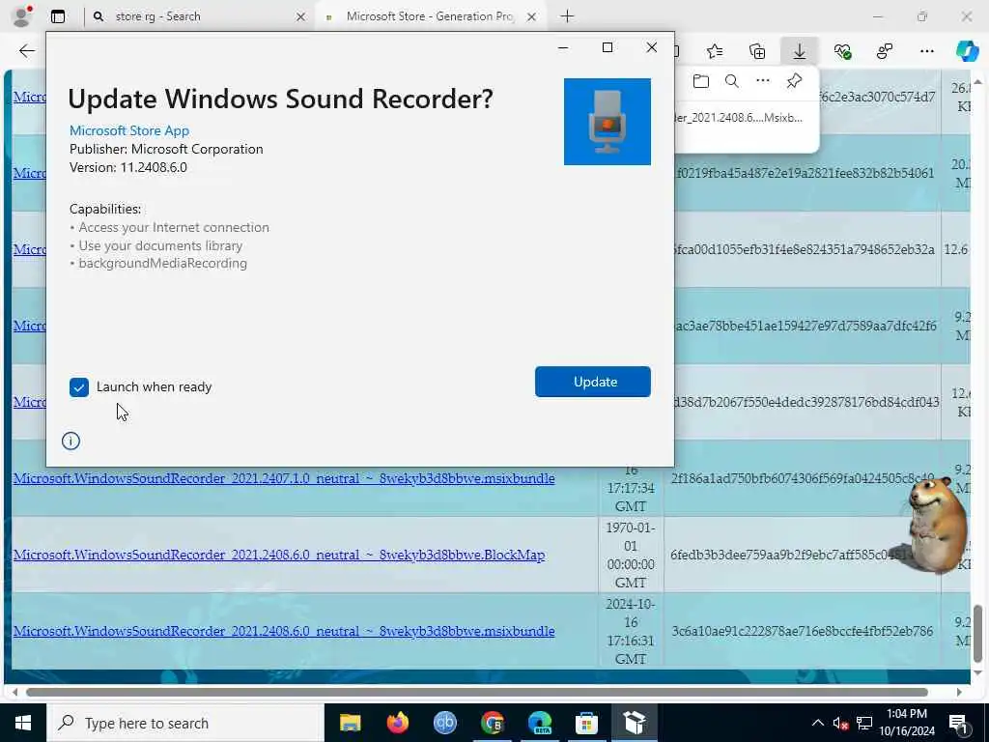Click the Version: 11.2408.6.0 text
This screenshot has width=989, height=742.
point(128,167)
